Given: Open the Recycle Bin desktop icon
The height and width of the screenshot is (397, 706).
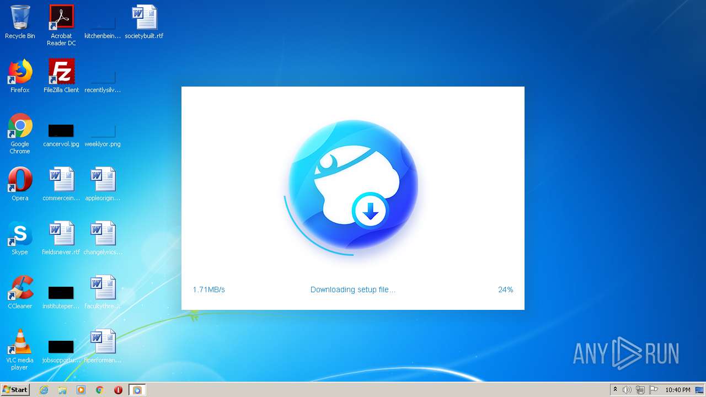Looking at the screenshot, I should pyautogui.click(x=20, y=22).
